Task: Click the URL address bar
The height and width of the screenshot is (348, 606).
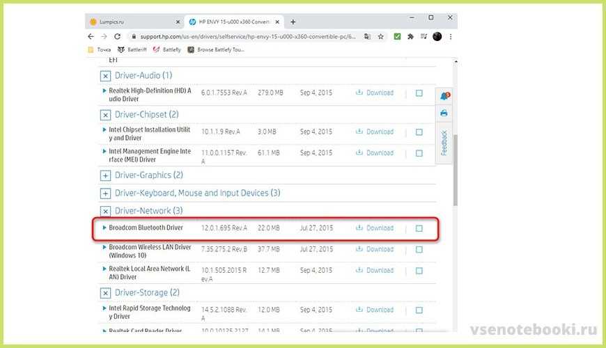Action: coord(244,36)
